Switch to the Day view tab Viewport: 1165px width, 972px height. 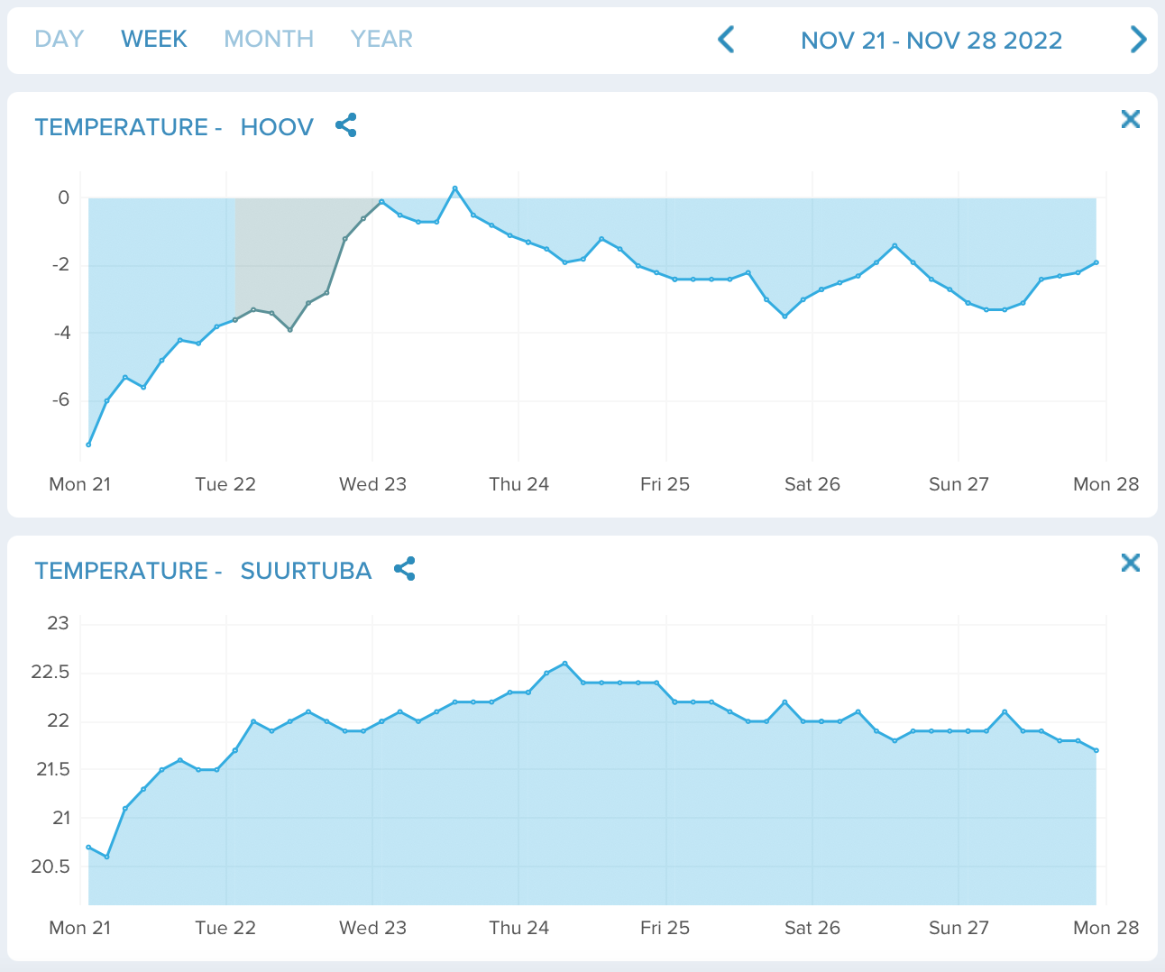point(60,39)
